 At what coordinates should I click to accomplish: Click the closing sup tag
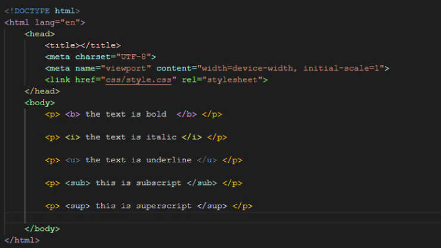tap(212, 206)
